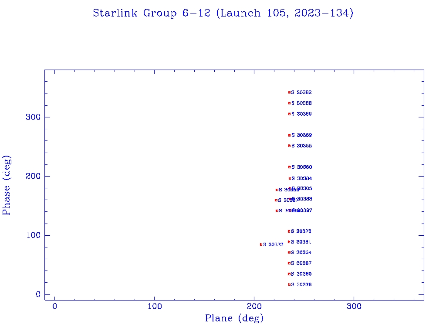Click the '200' tick label on Plane axis
446x334 pixels.
click(x=254, y=306)
